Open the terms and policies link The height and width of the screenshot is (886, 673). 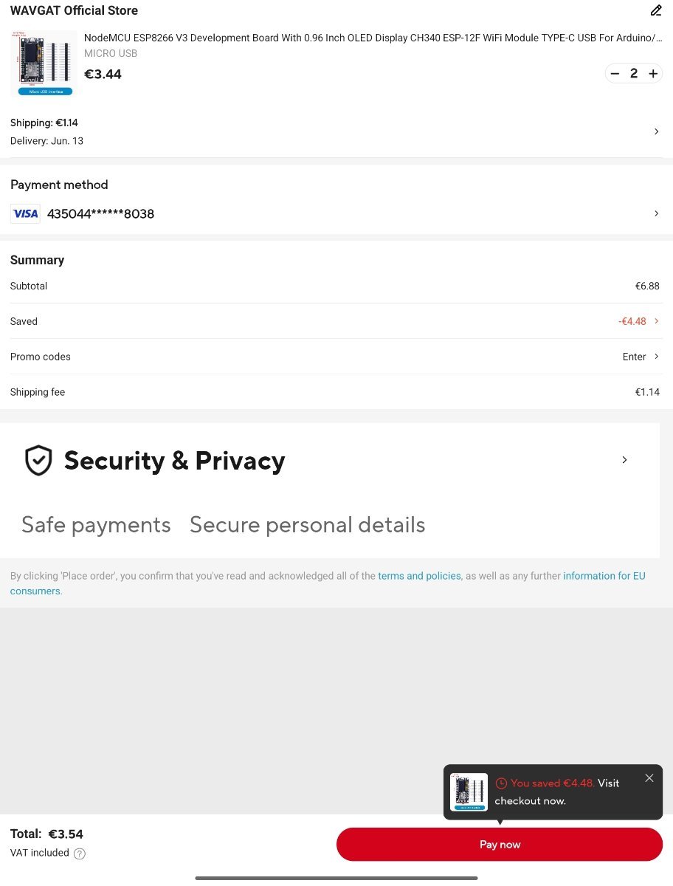[419, 576]
